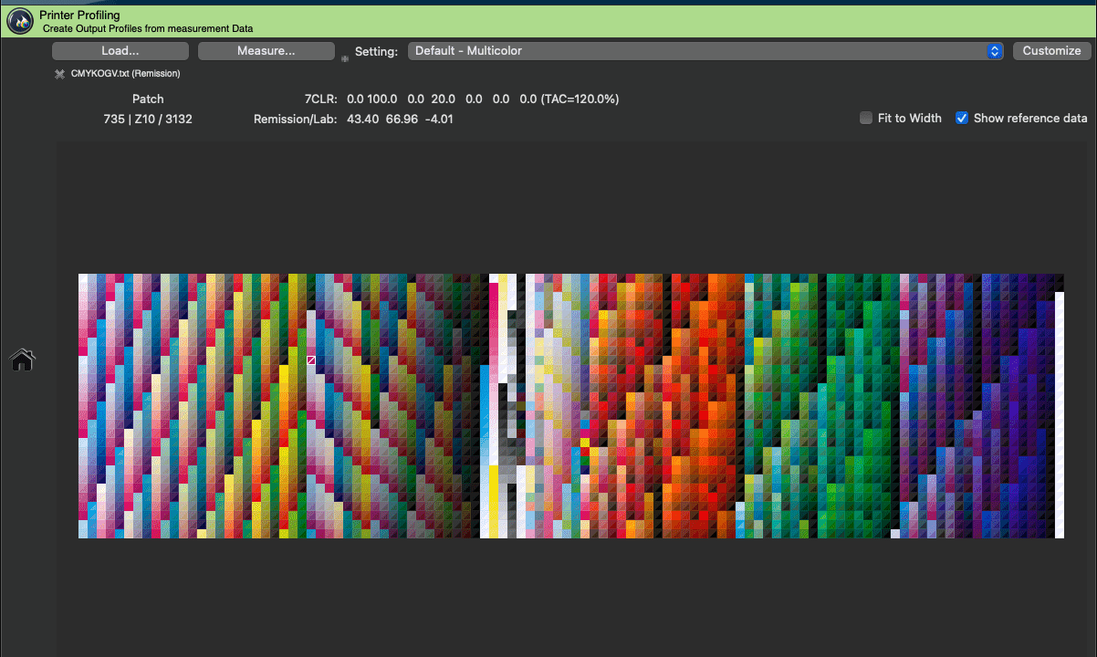Viewport: 1097px width, 657px height.
Task: Open the Default - Multicolor setting dropdown
Action: point(705,51)
